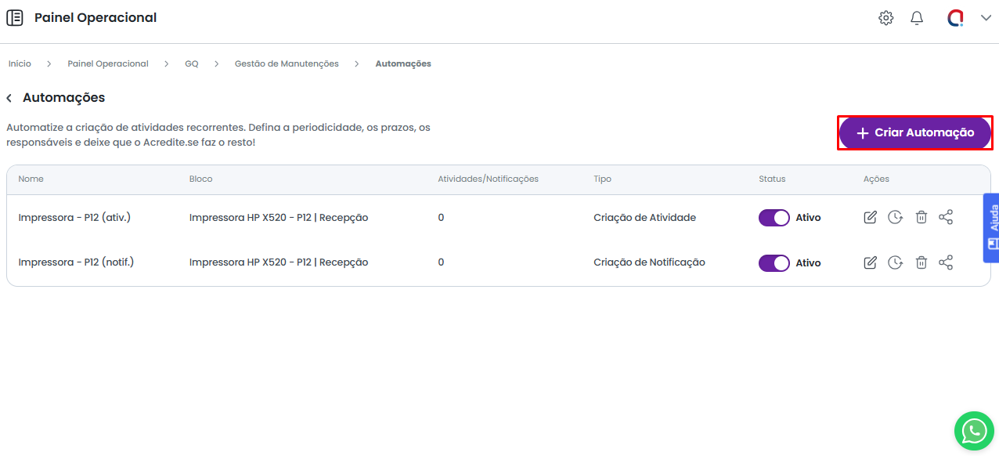
Task: Open history clock icon for Impressora - P12 (ativ.)
Action: click(895, 218)
